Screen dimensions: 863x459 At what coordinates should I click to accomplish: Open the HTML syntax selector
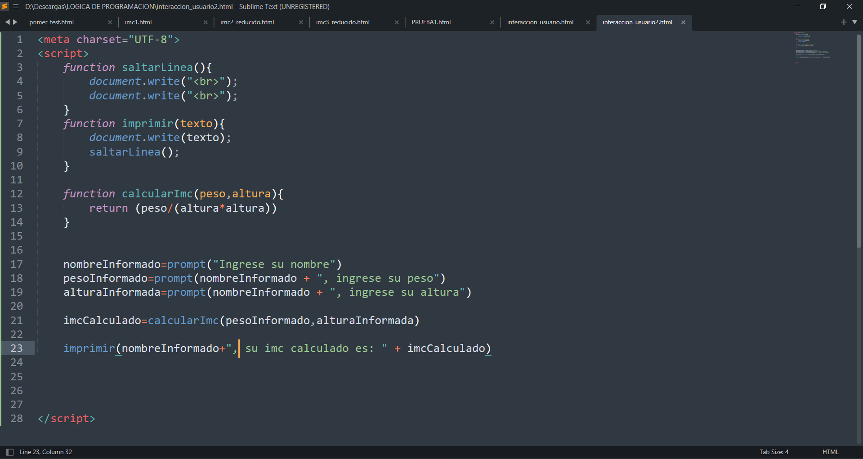[830, 452]
